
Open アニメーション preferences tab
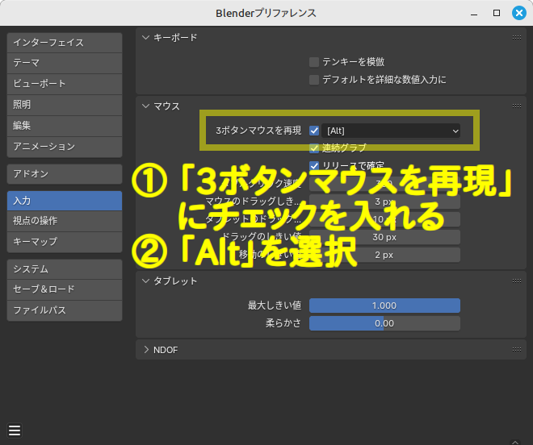65,147
